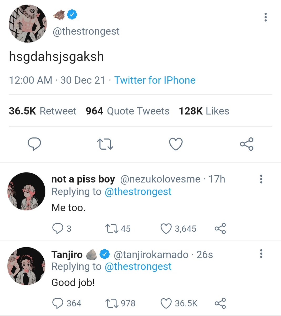Open more options for the main tweet
281x316 pixels.
[x=266, y=17]
